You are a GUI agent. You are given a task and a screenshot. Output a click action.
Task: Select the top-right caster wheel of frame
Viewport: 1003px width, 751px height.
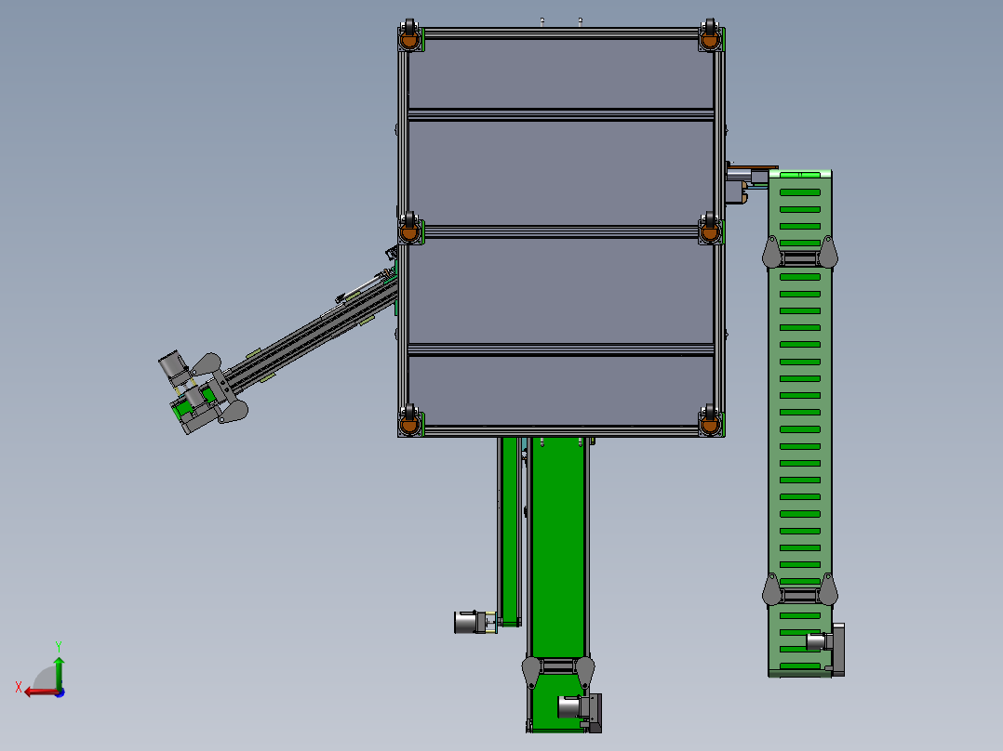pyautogui.click(x=710, y=38)
